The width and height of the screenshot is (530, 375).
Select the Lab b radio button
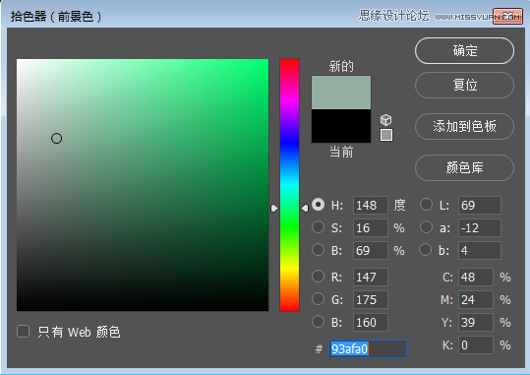click(425, 250)
